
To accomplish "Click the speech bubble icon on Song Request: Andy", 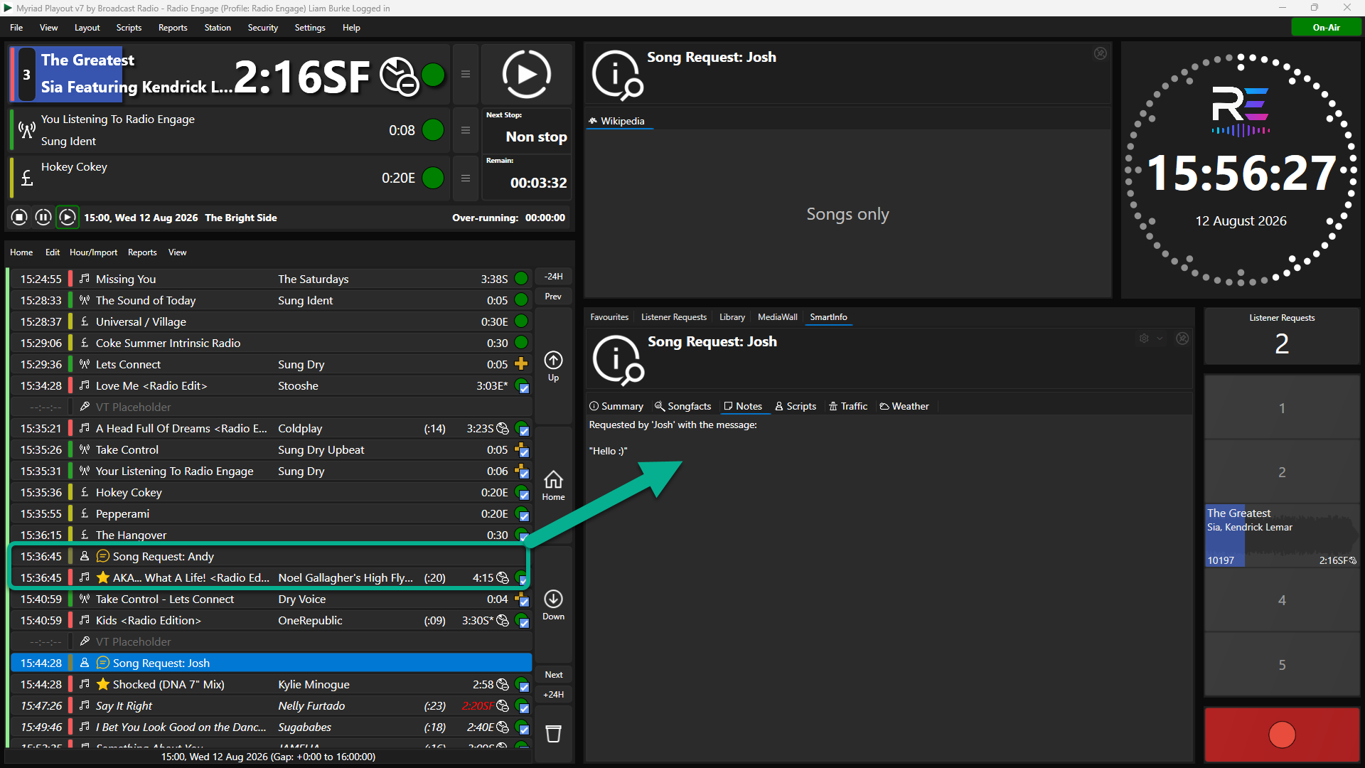I will (x=103, y=556).
